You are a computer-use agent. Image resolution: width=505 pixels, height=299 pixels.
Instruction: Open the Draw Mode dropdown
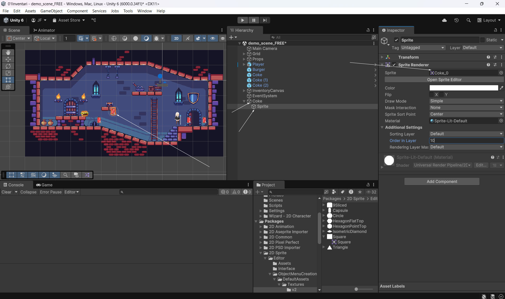pyautogui.click(x=466, y=101)
